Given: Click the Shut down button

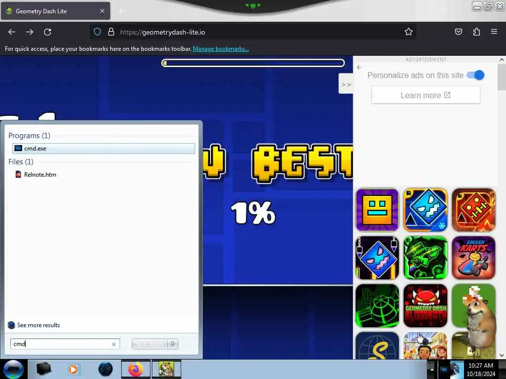Looking at the screenshot, I should click(x=149, y=344).
